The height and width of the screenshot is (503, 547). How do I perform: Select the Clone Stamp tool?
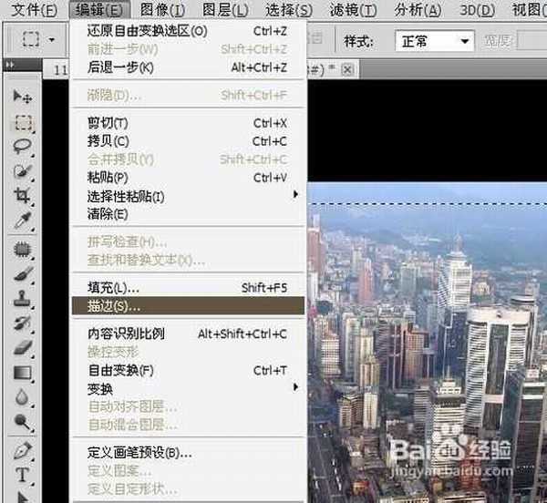(x=23, y=297)
